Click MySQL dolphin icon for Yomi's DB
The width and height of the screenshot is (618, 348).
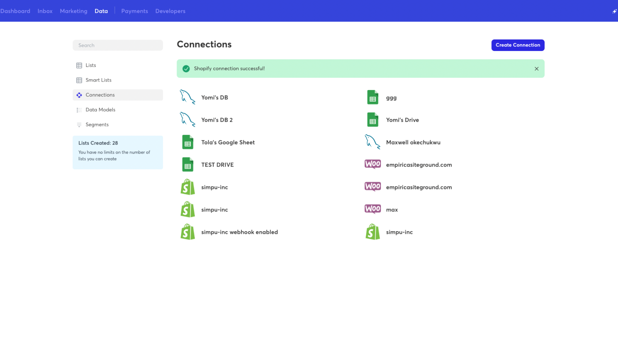click(x=187, y=97)
